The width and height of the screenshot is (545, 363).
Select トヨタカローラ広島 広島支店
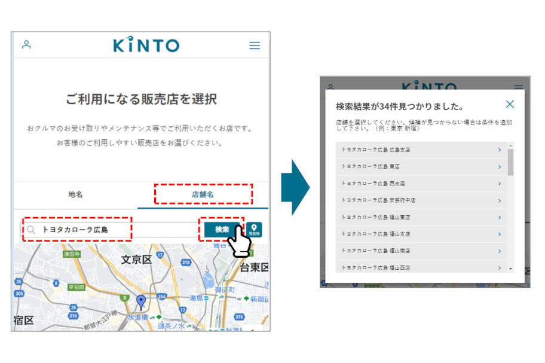[x=421, y=150]
